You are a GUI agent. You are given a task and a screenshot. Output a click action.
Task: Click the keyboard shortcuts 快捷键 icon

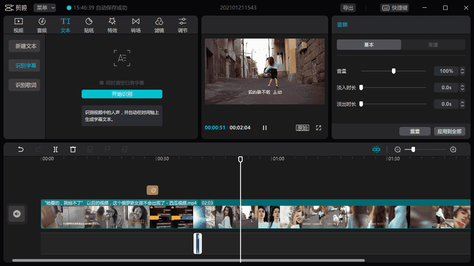(x=394, y=7)
